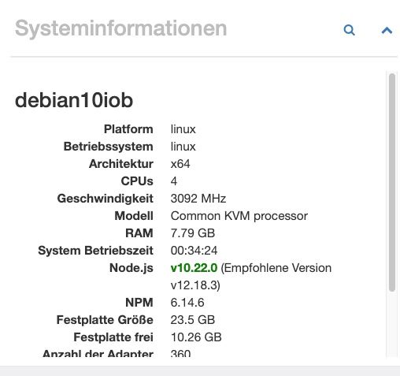Click the Platform label

128,129
